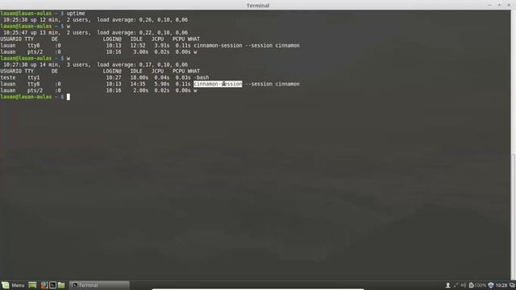Click the "10:27" login time for teste
The image size is (516, 290).
tap(114, 77)
